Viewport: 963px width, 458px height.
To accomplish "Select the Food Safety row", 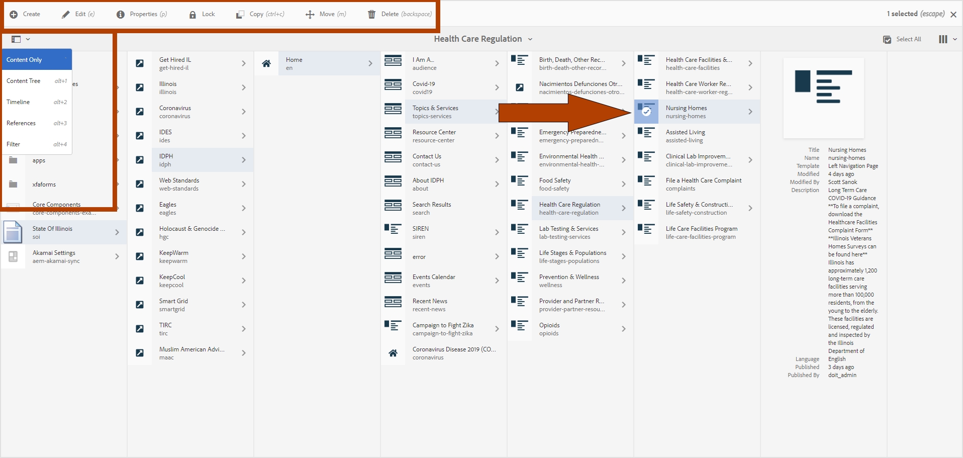I will point(570,184).
